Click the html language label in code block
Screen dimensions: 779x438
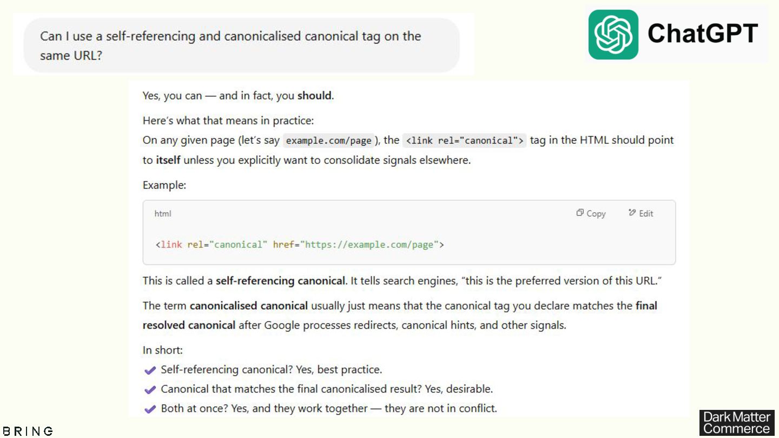click(162, 214)
